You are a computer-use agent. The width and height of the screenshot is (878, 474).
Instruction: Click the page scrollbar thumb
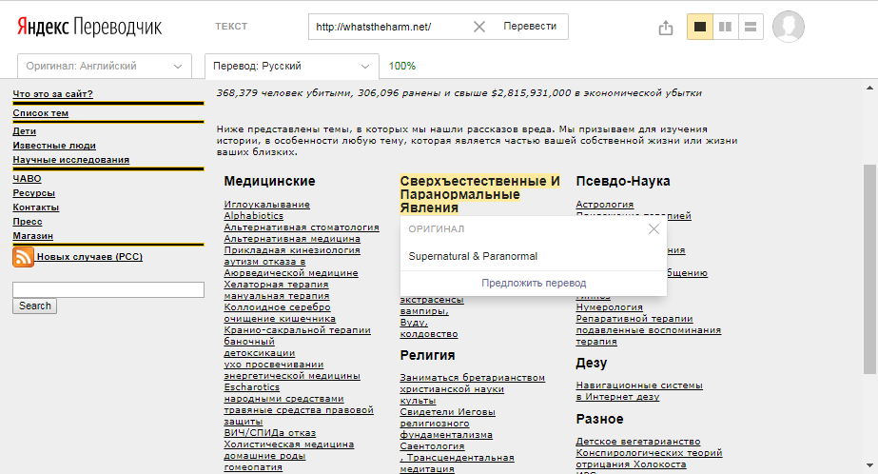[869, 269]
